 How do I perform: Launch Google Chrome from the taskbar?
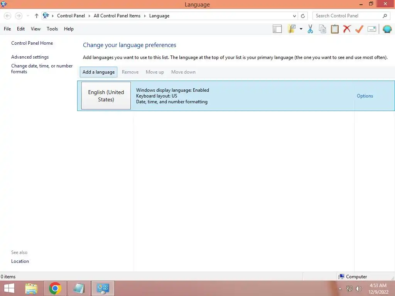(55, 288)
